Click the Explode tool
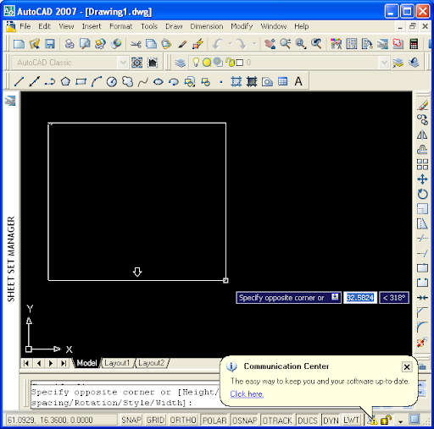 coord(421,343)
